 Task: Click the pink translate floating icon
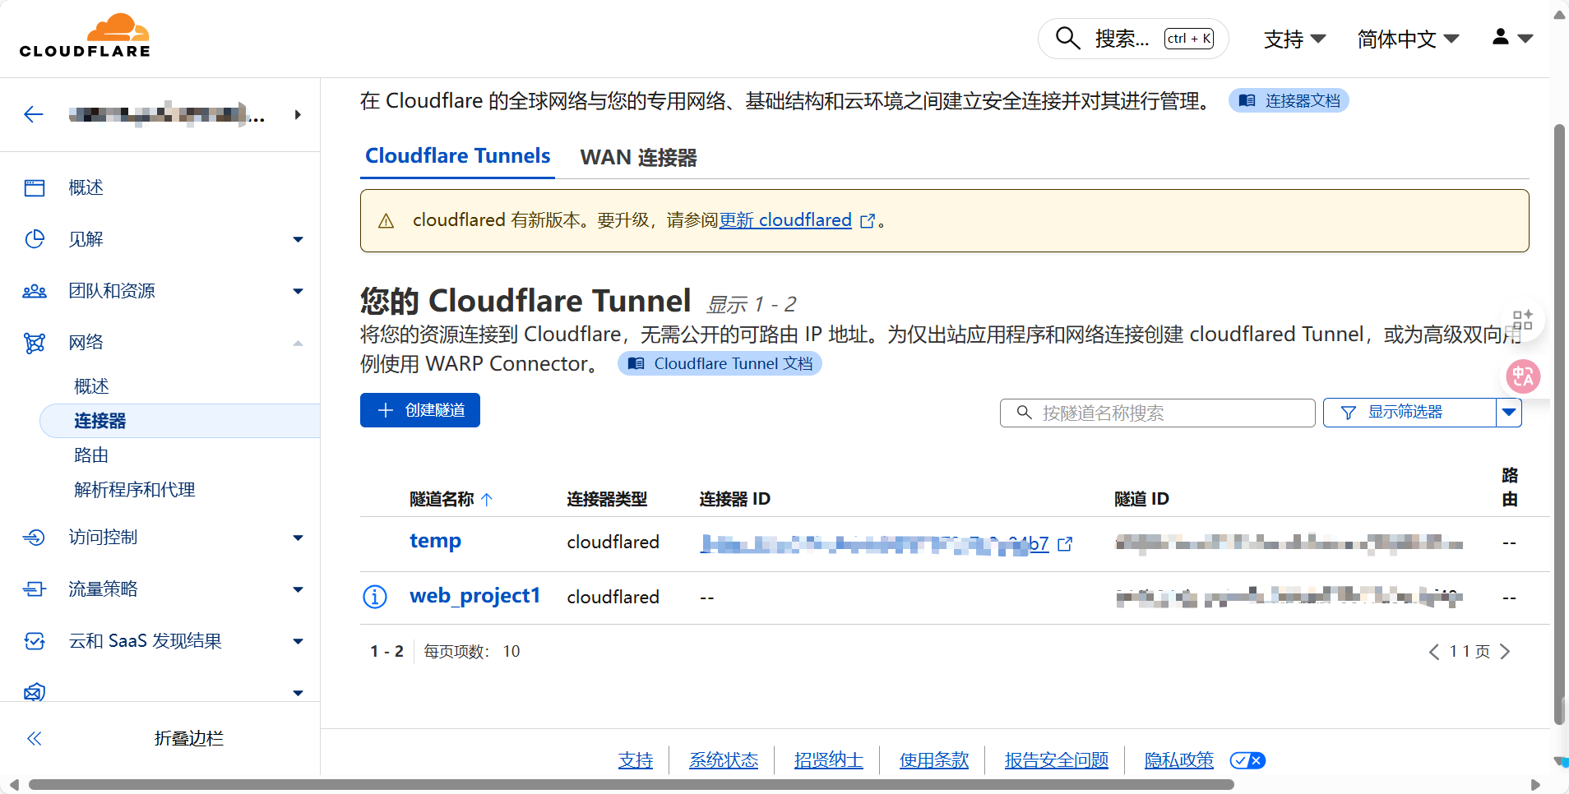pyautogui.click(x=1523, y=376)
